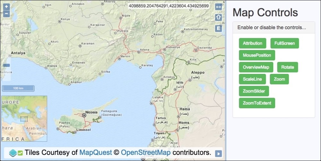Zoom in with the plus button

[6, 6]
